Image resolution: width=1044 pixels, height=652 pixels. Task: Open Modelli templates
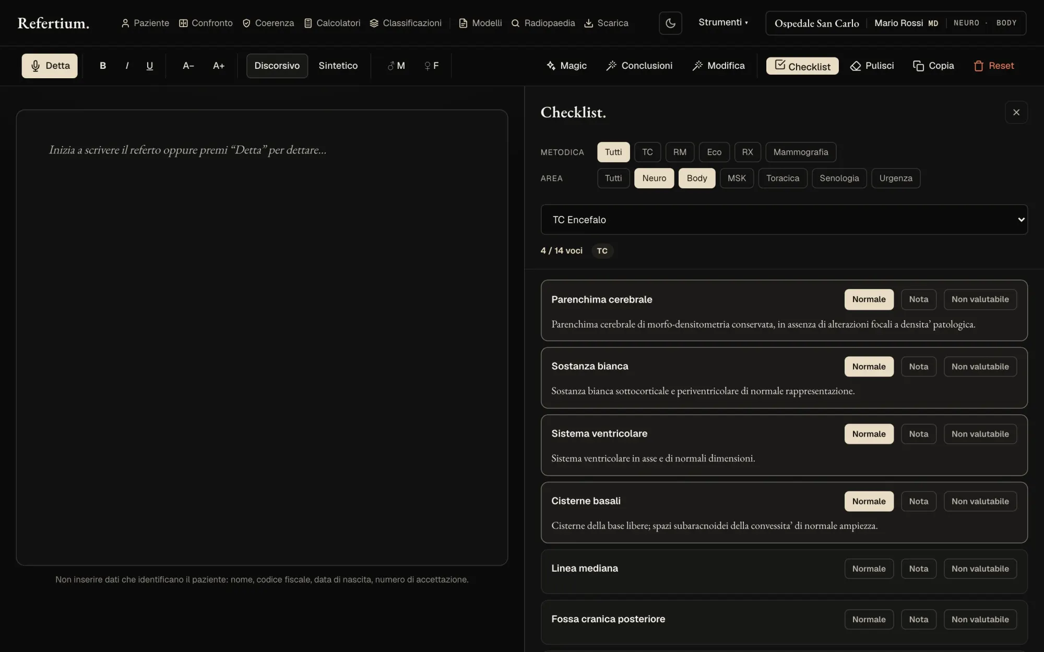click(x=480, y=23)
